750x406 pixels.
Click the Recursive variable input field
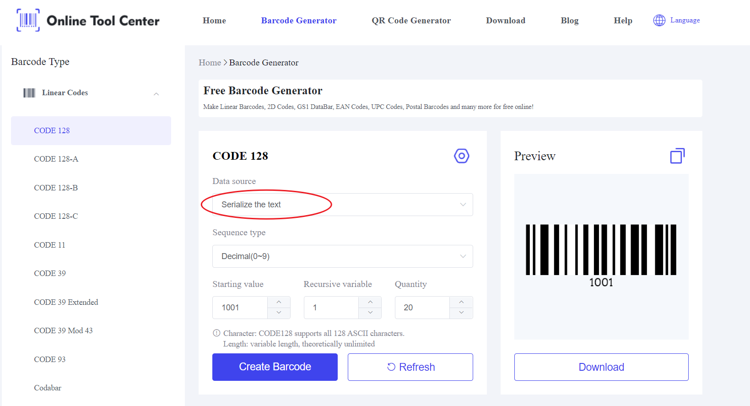331,308
